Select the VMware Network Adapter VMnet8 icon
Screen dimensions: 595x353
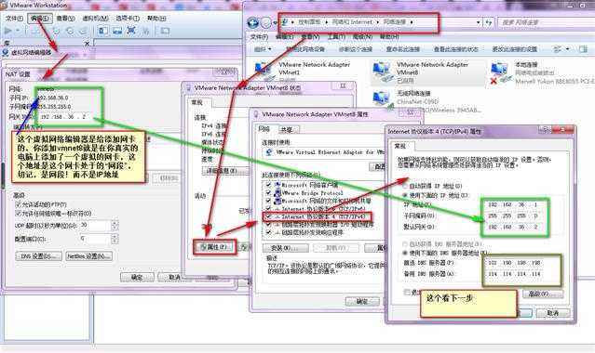click(382, 72)
